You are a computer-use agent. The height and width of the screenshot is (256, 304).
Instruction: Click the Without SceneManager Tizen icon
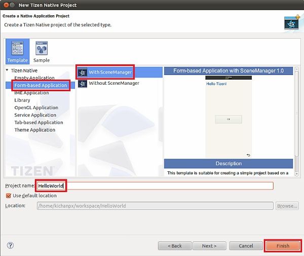click(x=83, y=84)
